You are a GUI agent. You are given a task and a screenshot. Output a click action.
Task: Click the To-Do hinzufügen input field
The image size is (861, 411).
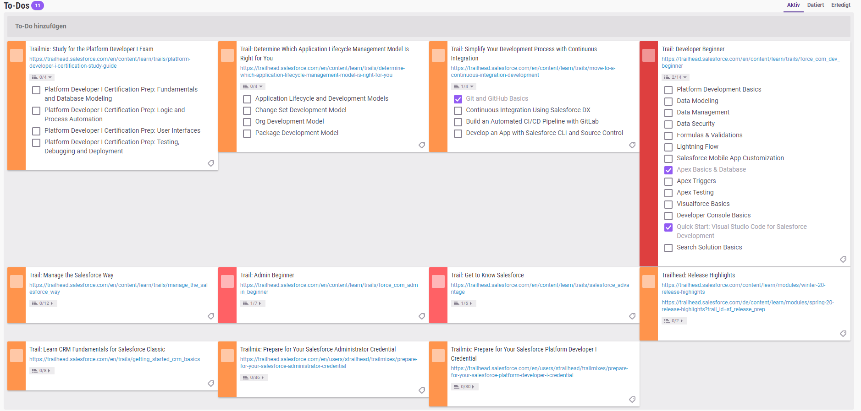pyautogui.click(x=429, y=27)
